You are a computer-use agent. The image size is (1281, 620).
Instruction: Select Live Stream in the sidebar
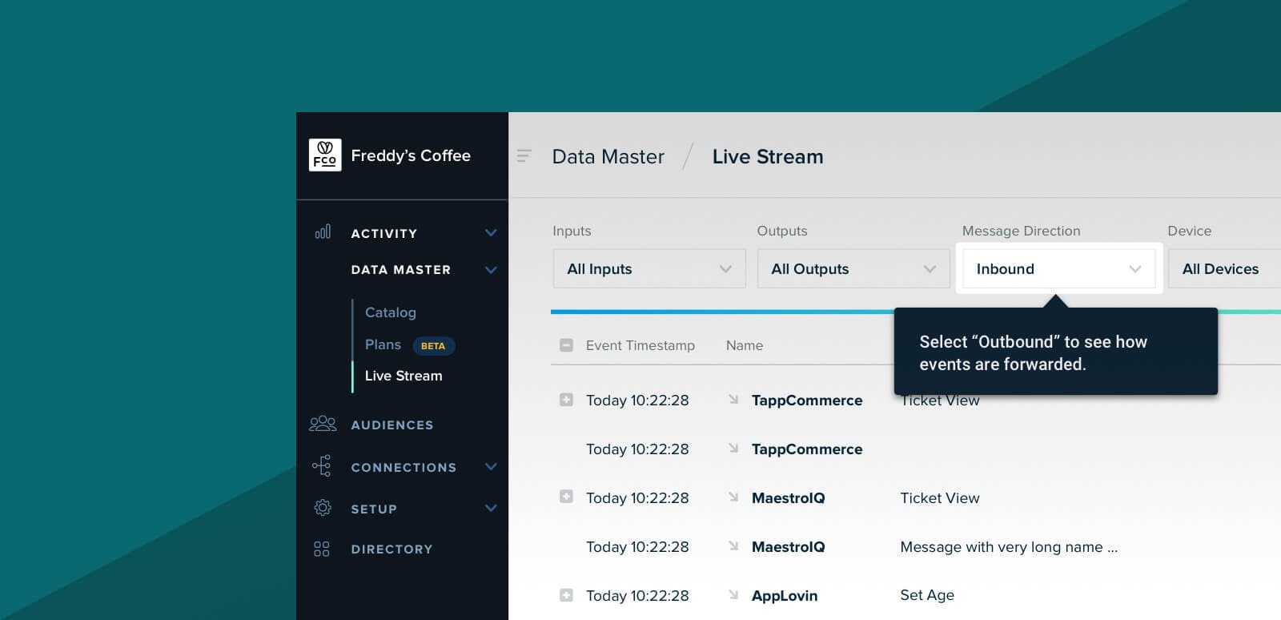[404, 376]
